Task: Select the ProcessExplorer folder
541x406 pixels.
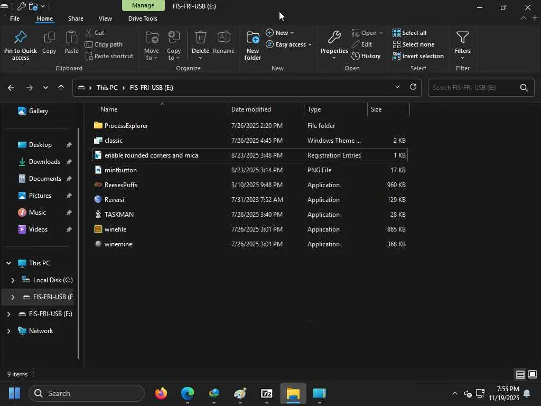Action: (126, 126)
